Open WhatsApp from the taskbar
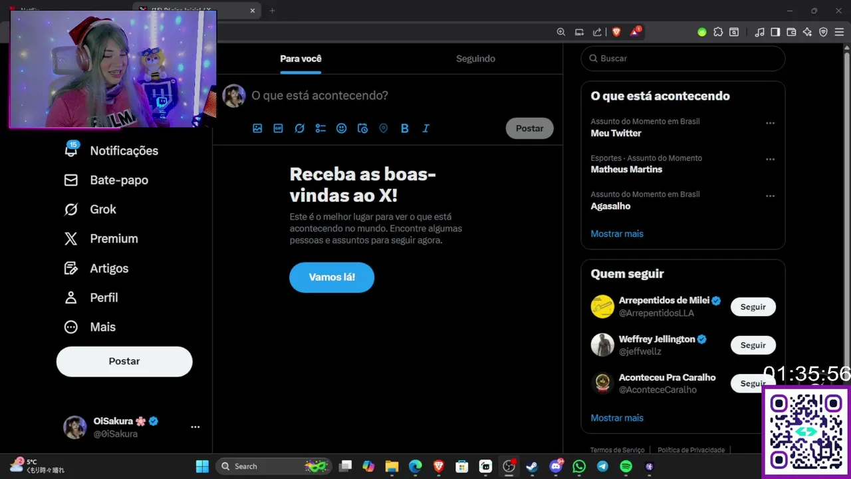 click(x=579, y=466)
